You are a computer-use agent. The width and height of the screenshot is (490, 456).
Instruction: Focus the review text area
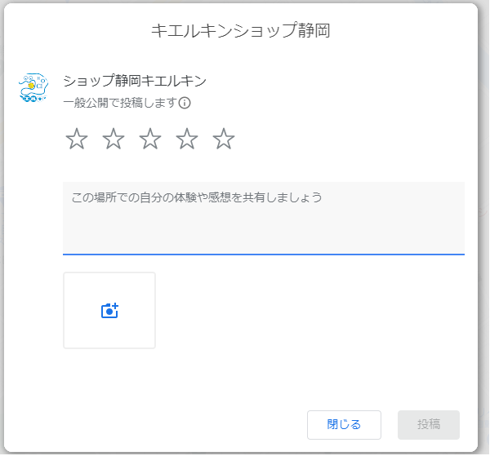coord(264,218)
